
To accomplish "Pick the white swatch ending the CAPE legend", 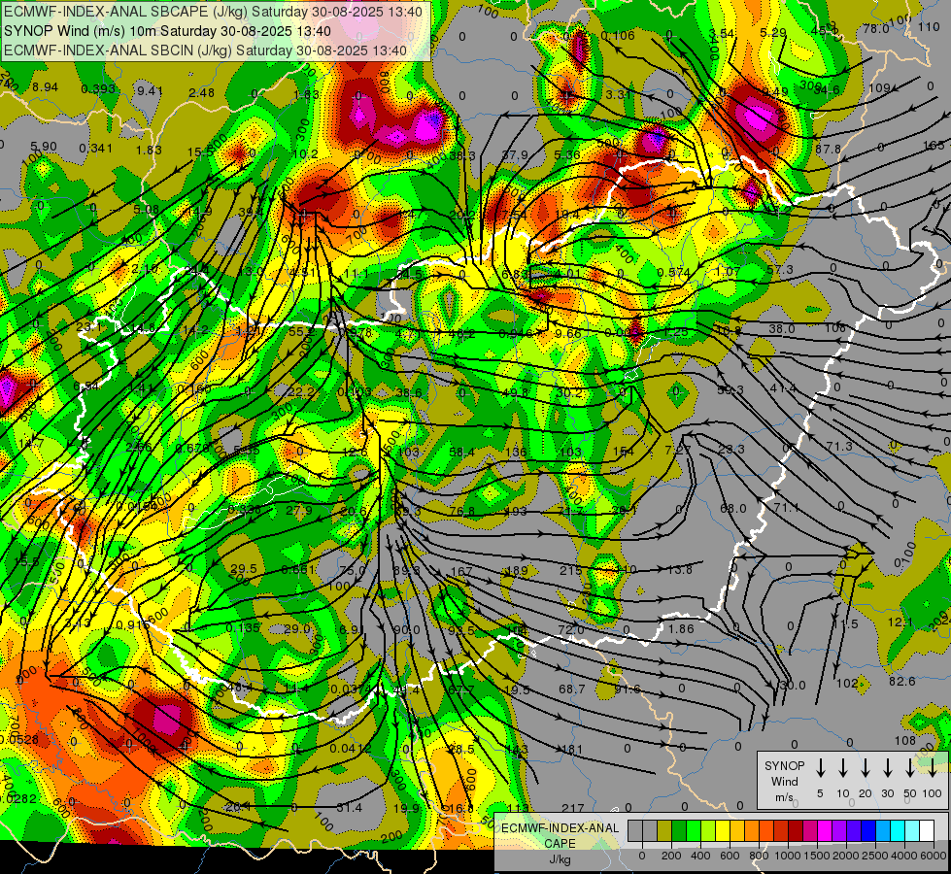I will point(927,830).
